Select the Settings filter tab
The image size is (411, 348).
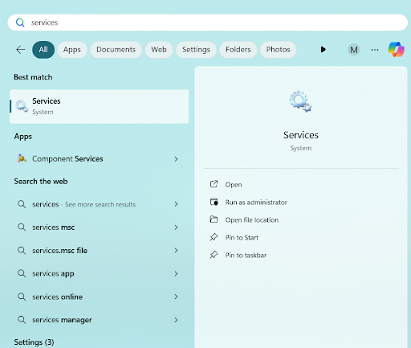pos(196,50)
